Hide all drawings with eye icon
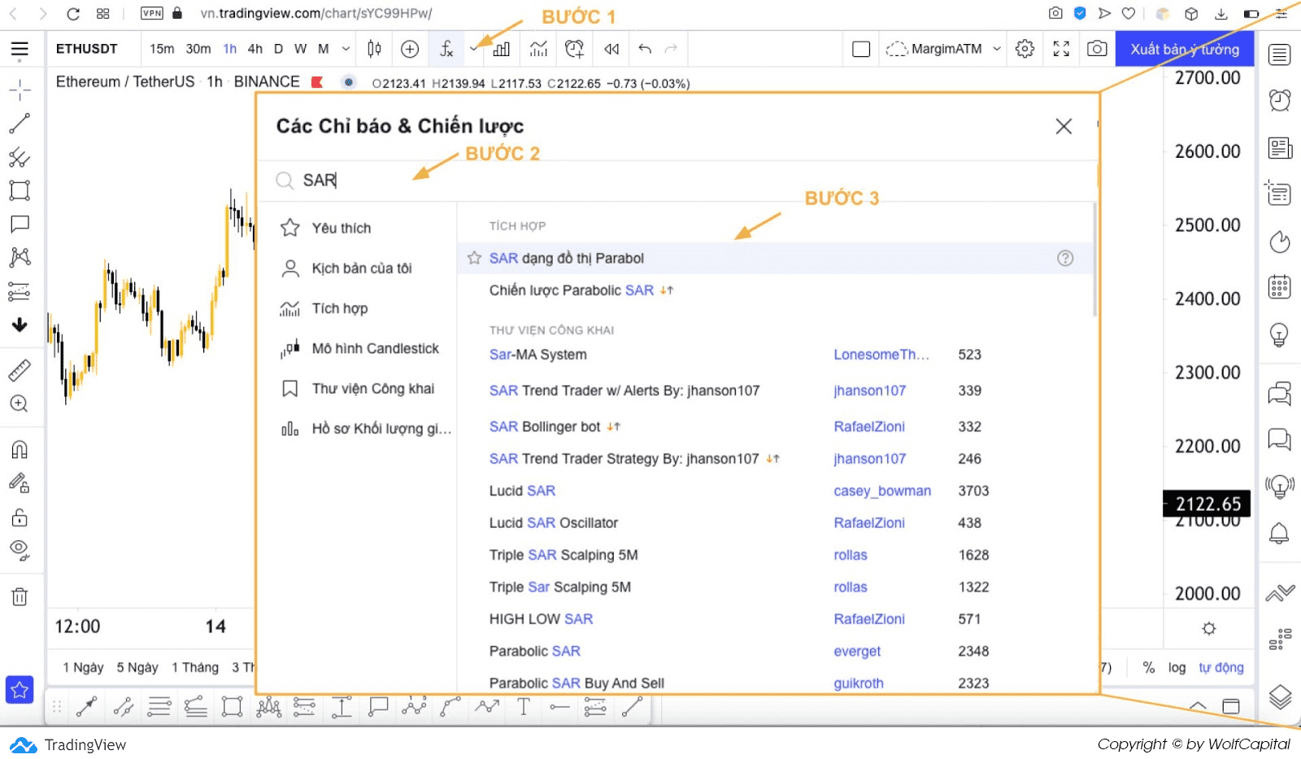Image resolution: width=1301 pixels, height=759 pixels. click(x=20, y=551)
